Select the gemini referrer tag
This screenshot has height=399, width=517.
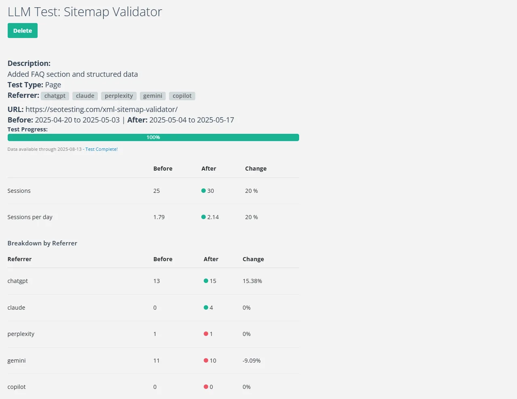click(152, 96)
